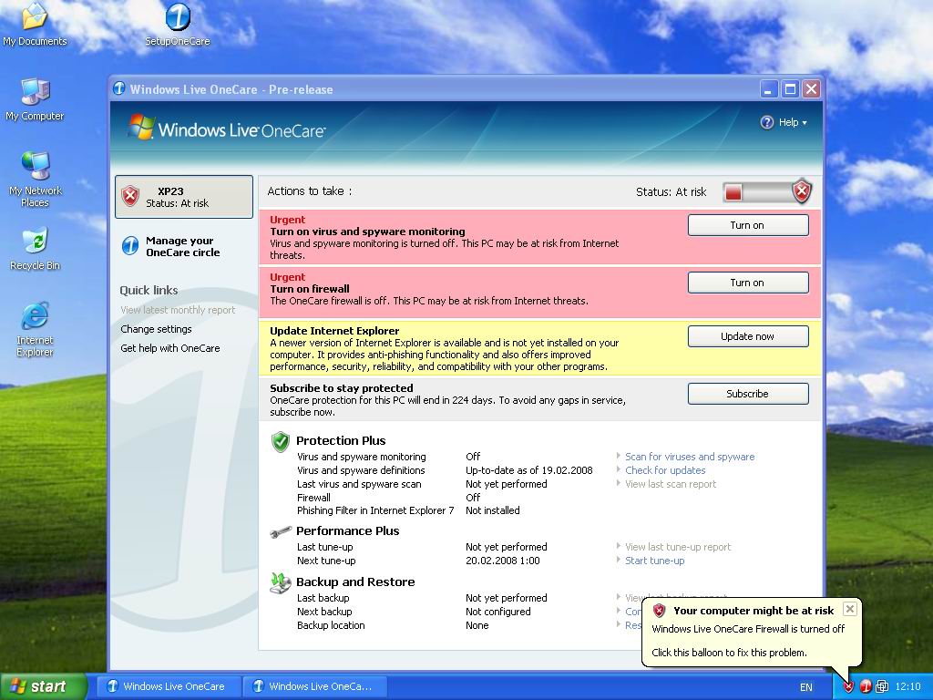Viewport: 933px width, 700px height.
Task: Click the Windows flag logo in header
Action: 141,127
